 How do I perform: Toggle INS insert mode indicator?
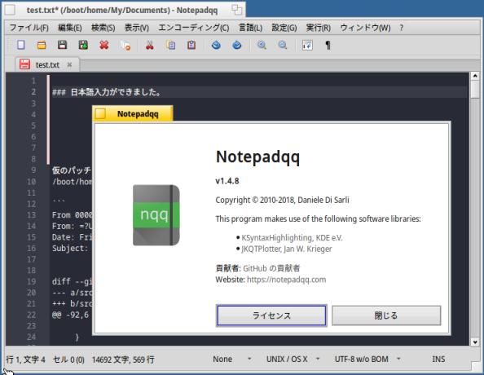(438, 359)
